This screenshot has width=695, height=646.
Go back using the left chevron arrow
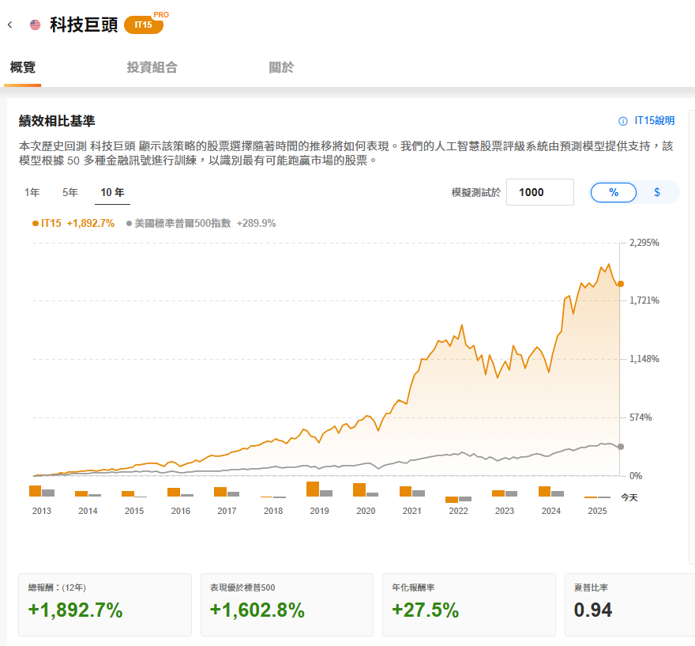[x=9, y=25]
